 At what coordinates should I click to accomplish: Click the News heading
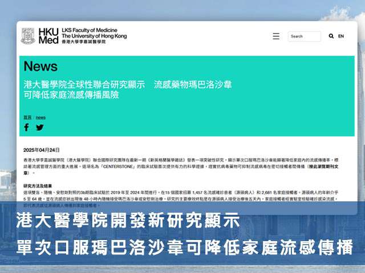click(x=40, y=67)
